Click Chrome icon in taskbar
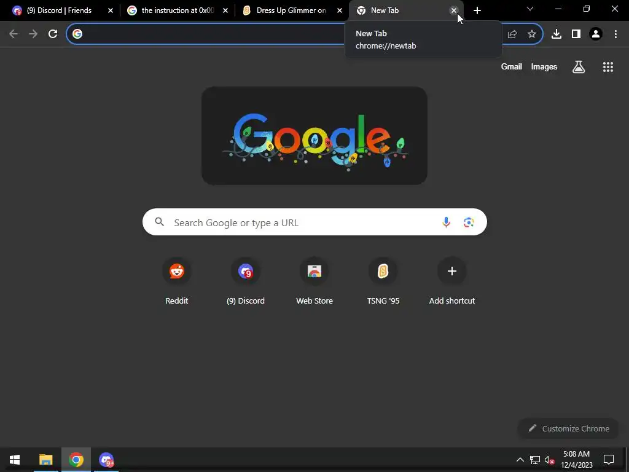Viewport: 629px width, 472px height. coord(76,460)
